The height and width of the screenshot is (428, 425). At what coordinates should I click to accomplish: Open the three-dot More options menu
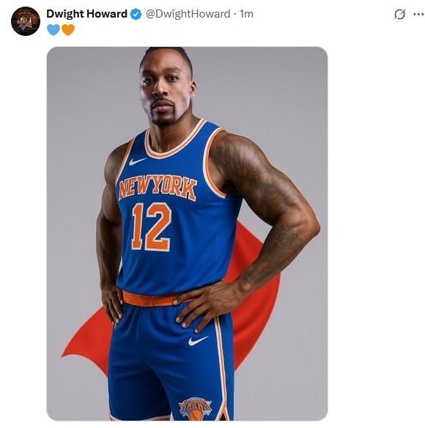pos(418,14)
